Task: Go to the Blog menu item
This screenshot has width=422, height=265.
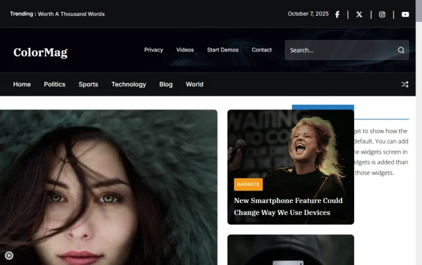Action: (x=166, y=84)
